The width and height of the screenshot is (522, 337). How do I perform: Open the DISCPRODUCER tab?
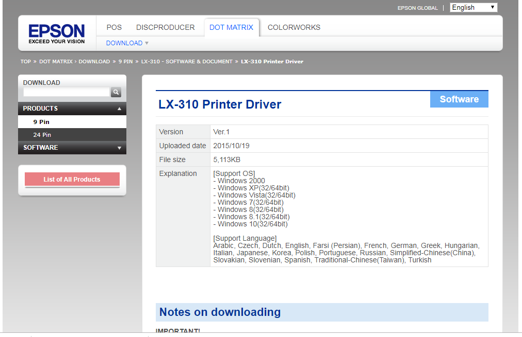point(166,27)
